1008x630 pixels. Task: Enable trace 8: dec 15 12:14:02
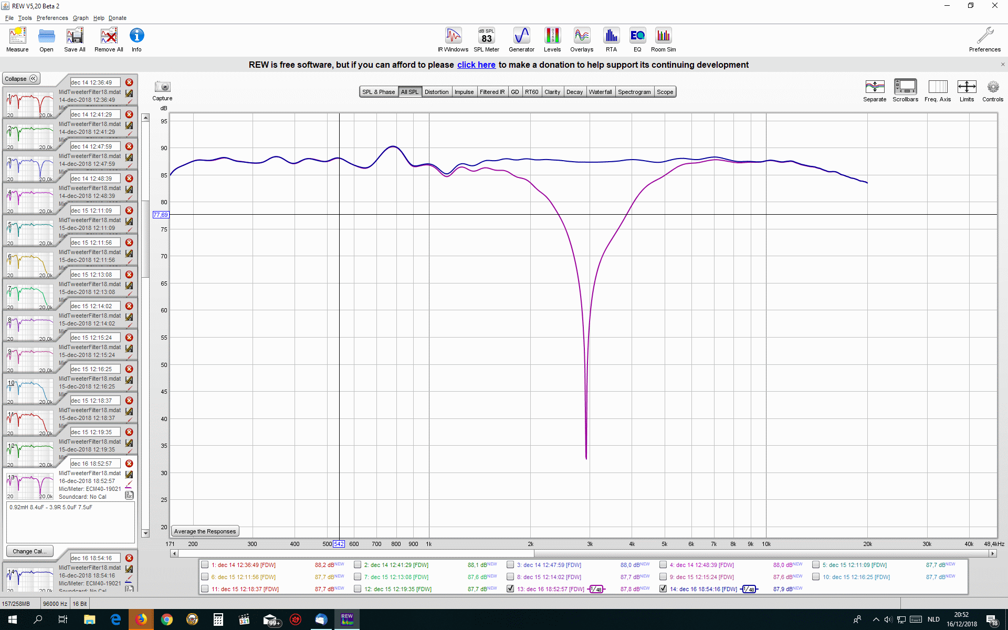click(x=510, y=577)
